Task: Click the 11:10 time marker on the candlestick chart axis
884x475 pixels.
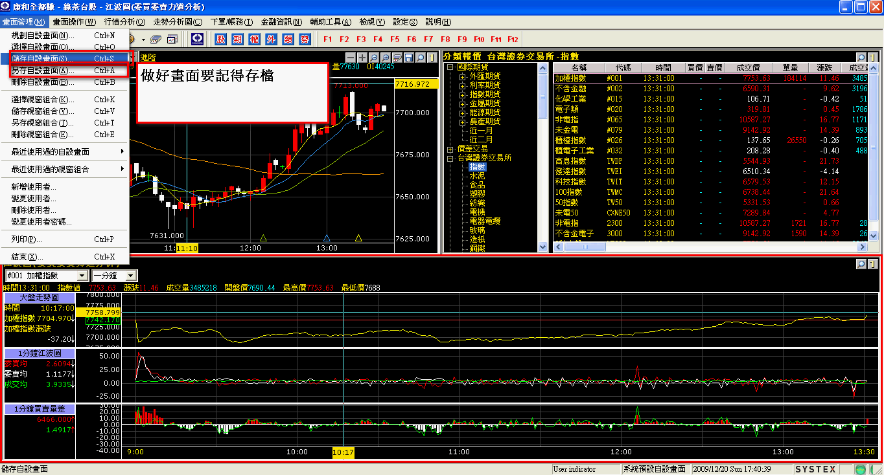Action: click(x=187, y=248)
